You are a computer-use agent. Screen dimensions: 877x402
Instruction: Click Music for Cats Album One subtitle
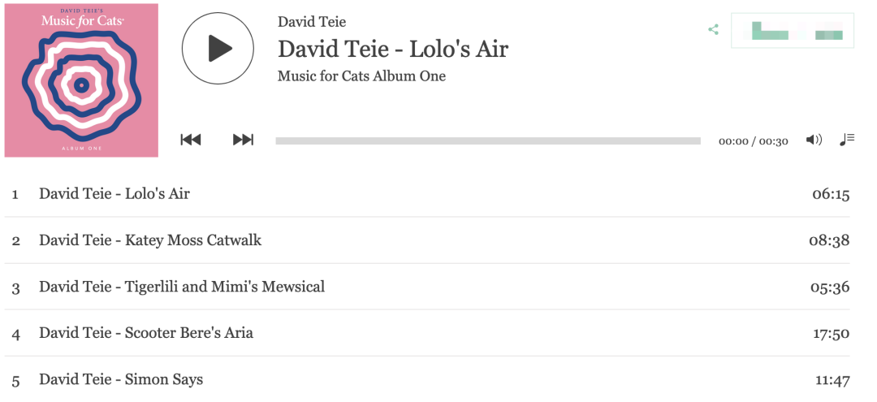point(361,76)
